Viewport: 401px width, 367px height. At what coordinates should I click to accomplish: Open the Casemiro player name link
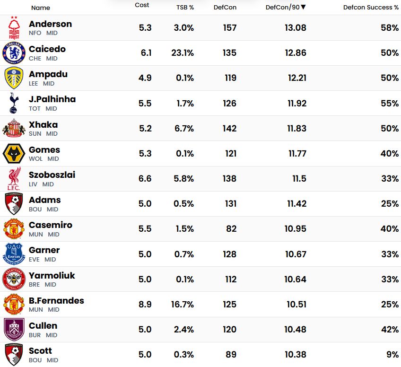(51, 225)
